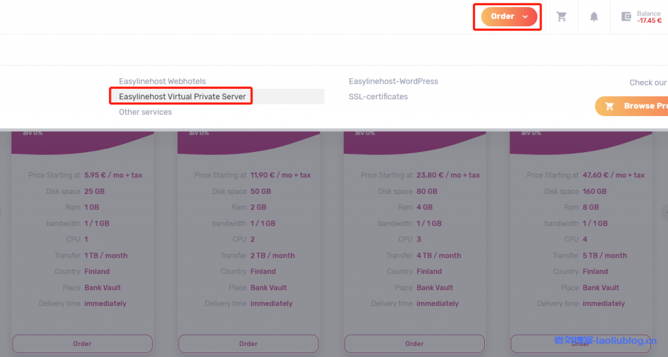Select Easylinehost-WordPress from the menu
This screenshot has height=357, width=668.
click(x=393, y=82)
